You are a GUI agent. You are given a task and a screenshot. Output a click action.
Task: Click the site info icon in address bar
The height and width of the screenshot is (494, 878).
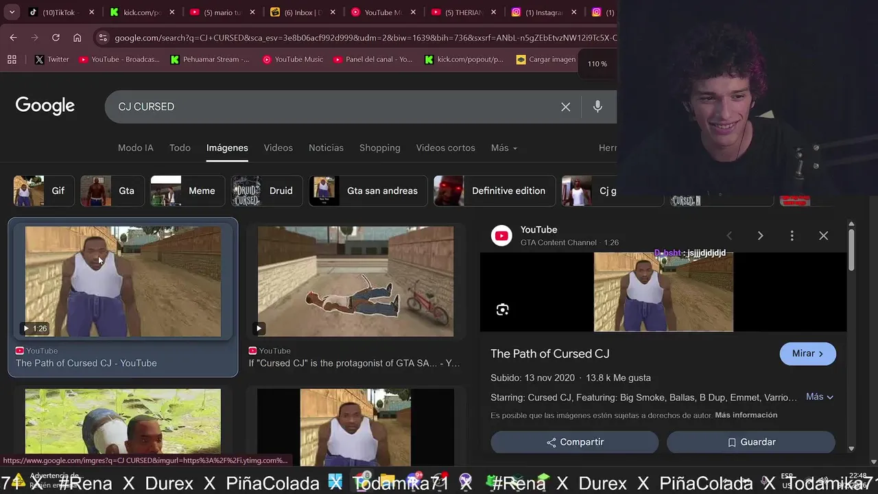pyautogui.click(x=102, y=38)
